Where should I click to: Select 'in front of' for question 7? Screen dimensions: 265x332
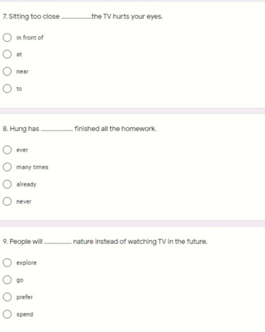coord(7,38)
